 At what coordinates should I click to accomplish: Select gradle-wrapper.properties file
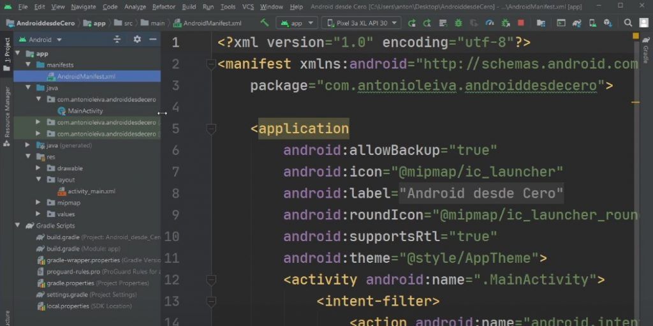click(x=98, y=260)
